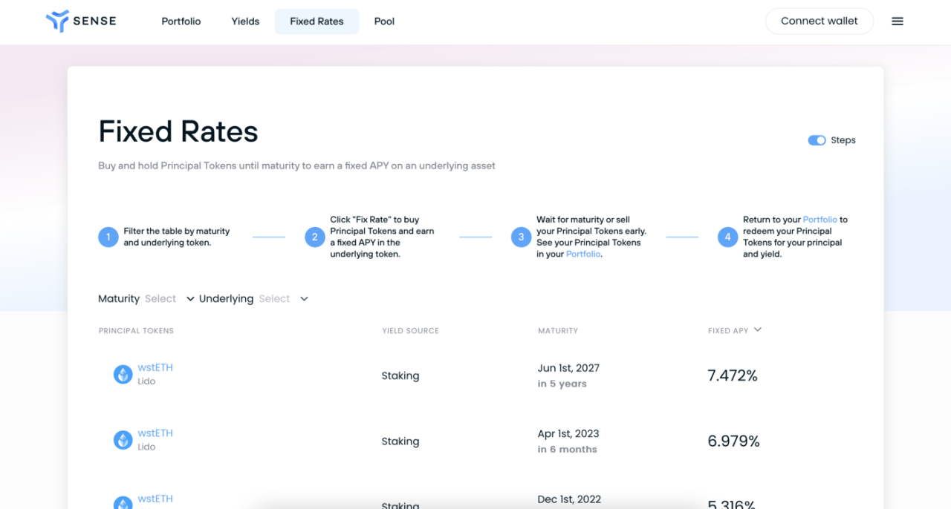Click the Sense logo icon
The height and width of the screenshot is (509, 951).
point(57,22)
